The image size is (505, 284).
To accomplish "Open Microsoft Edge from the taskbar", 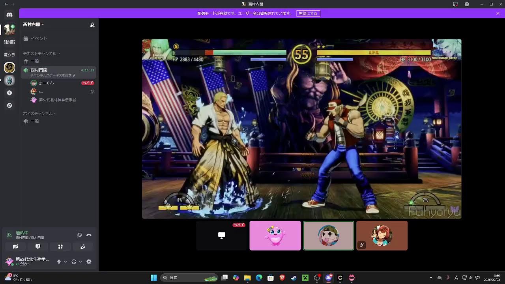I will tap(259, 278).
